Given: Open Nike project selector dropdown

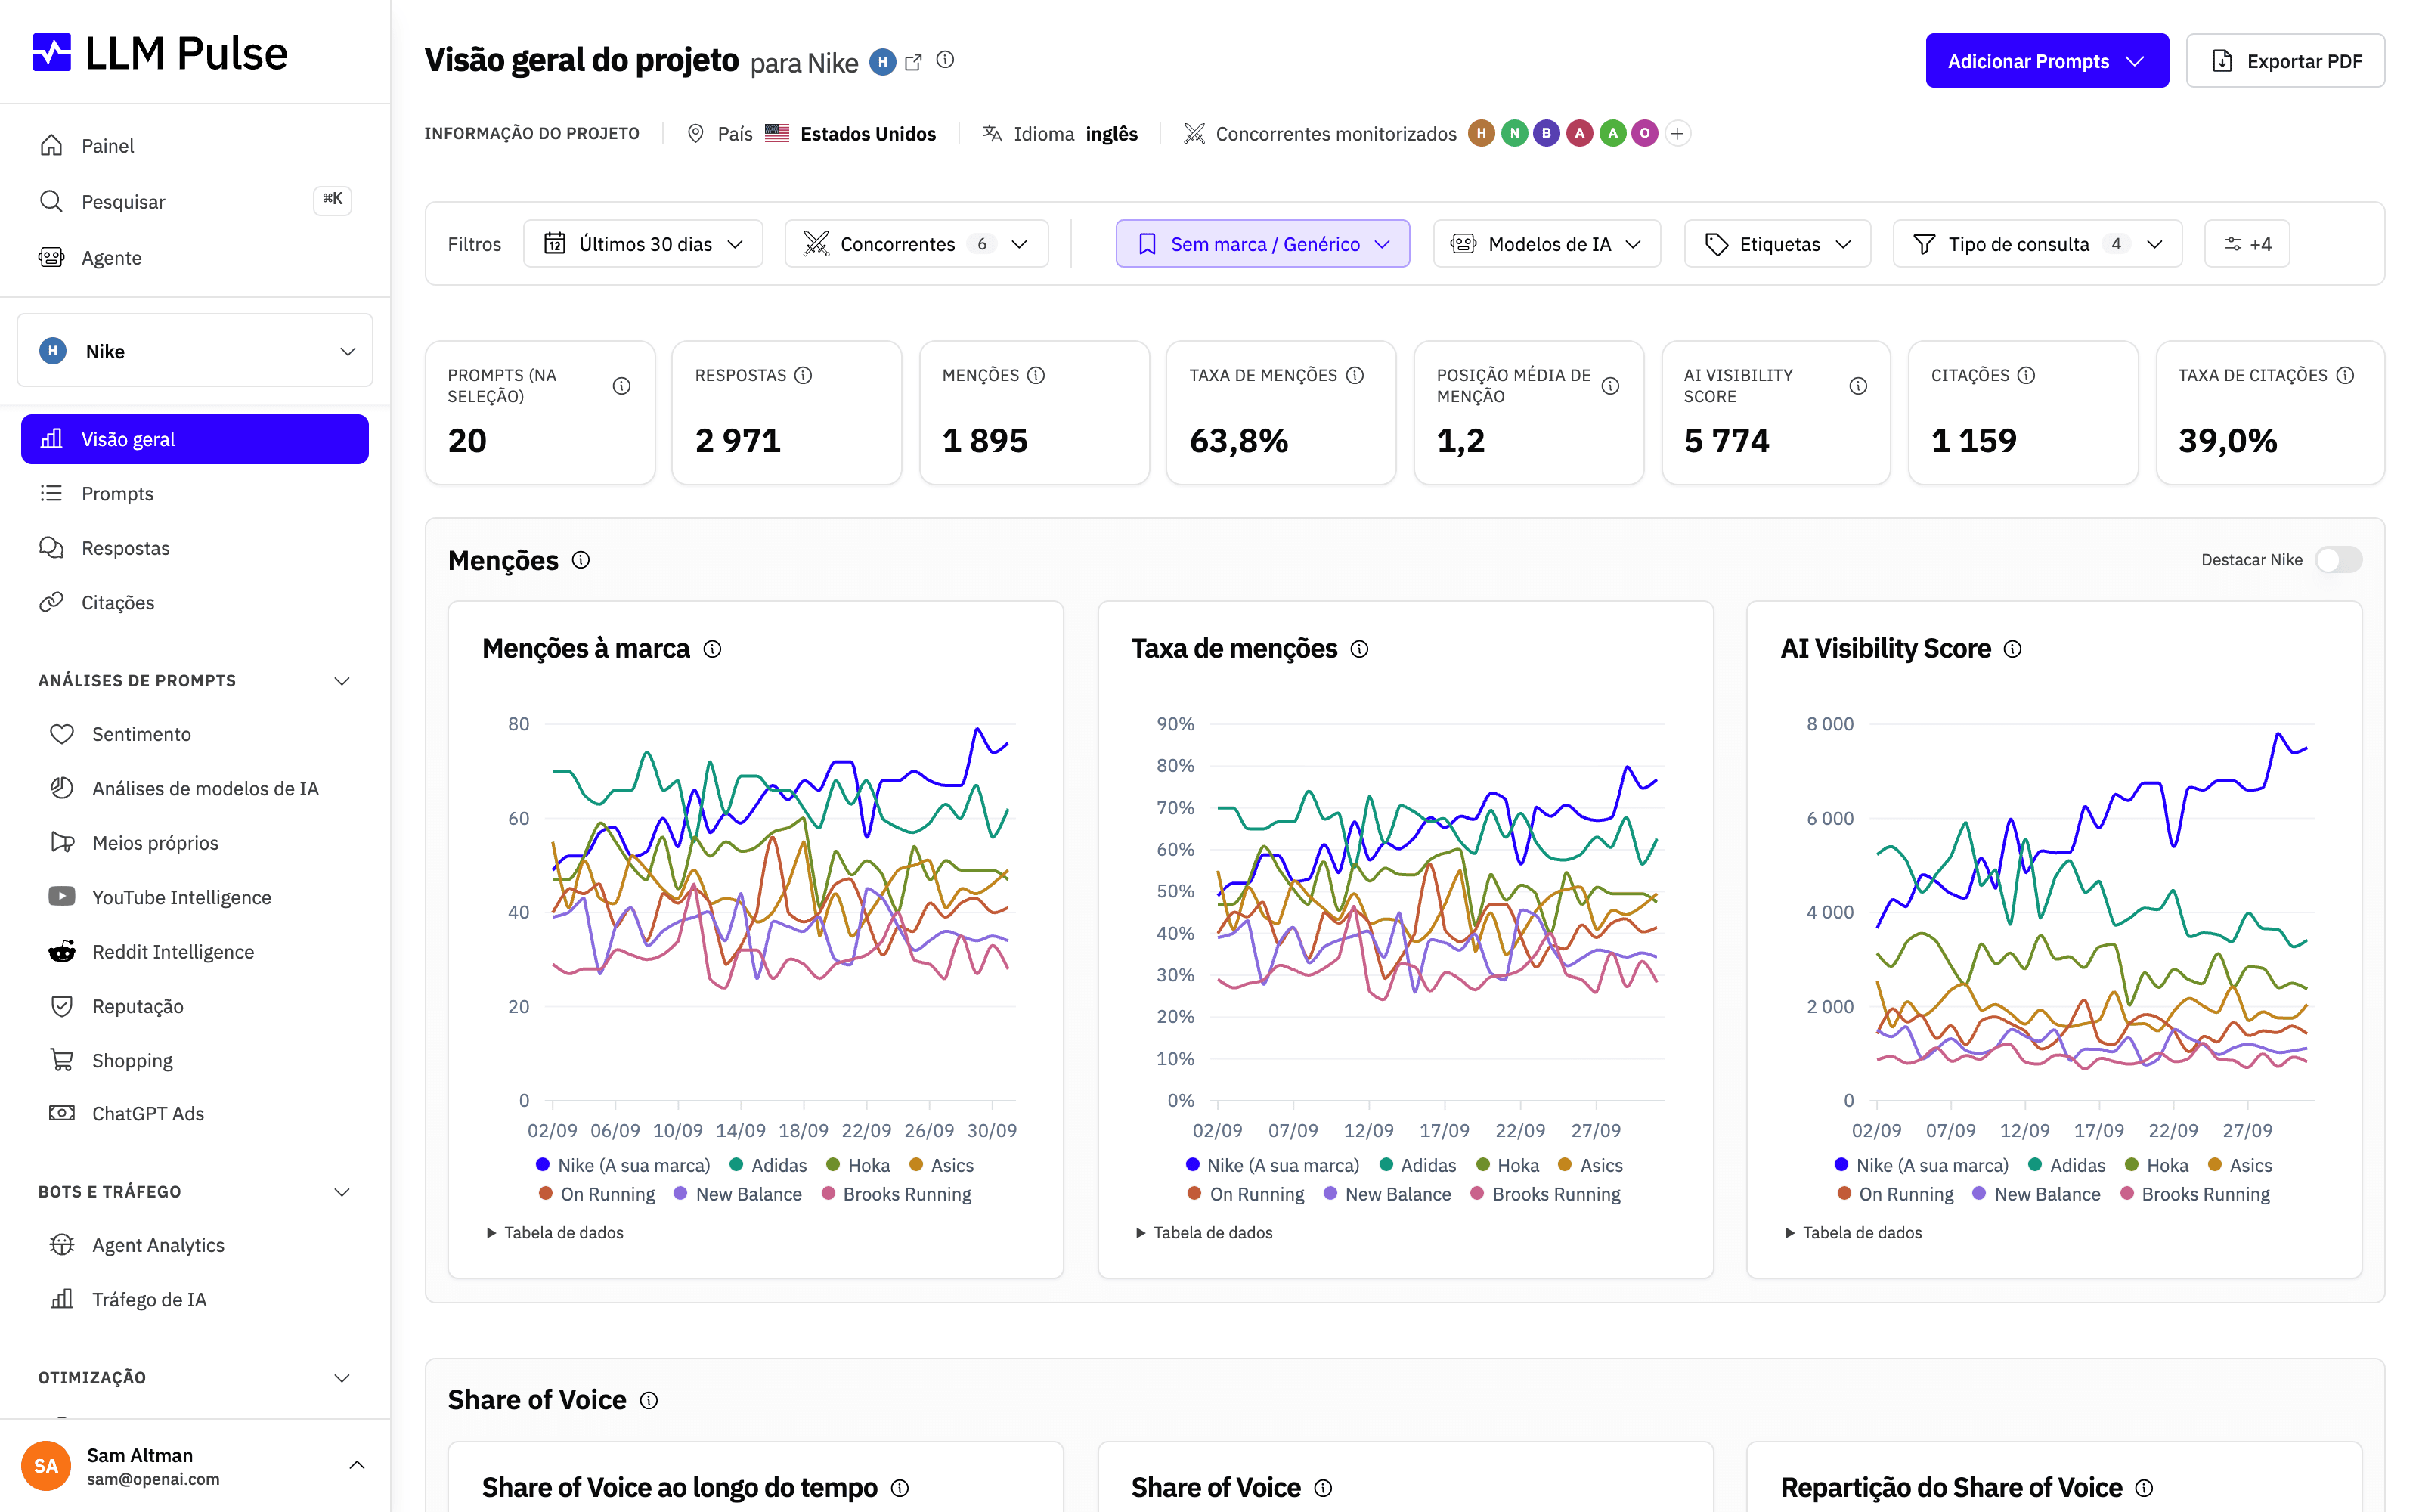Looking at the screenshot, I should (x=195, y=351).
